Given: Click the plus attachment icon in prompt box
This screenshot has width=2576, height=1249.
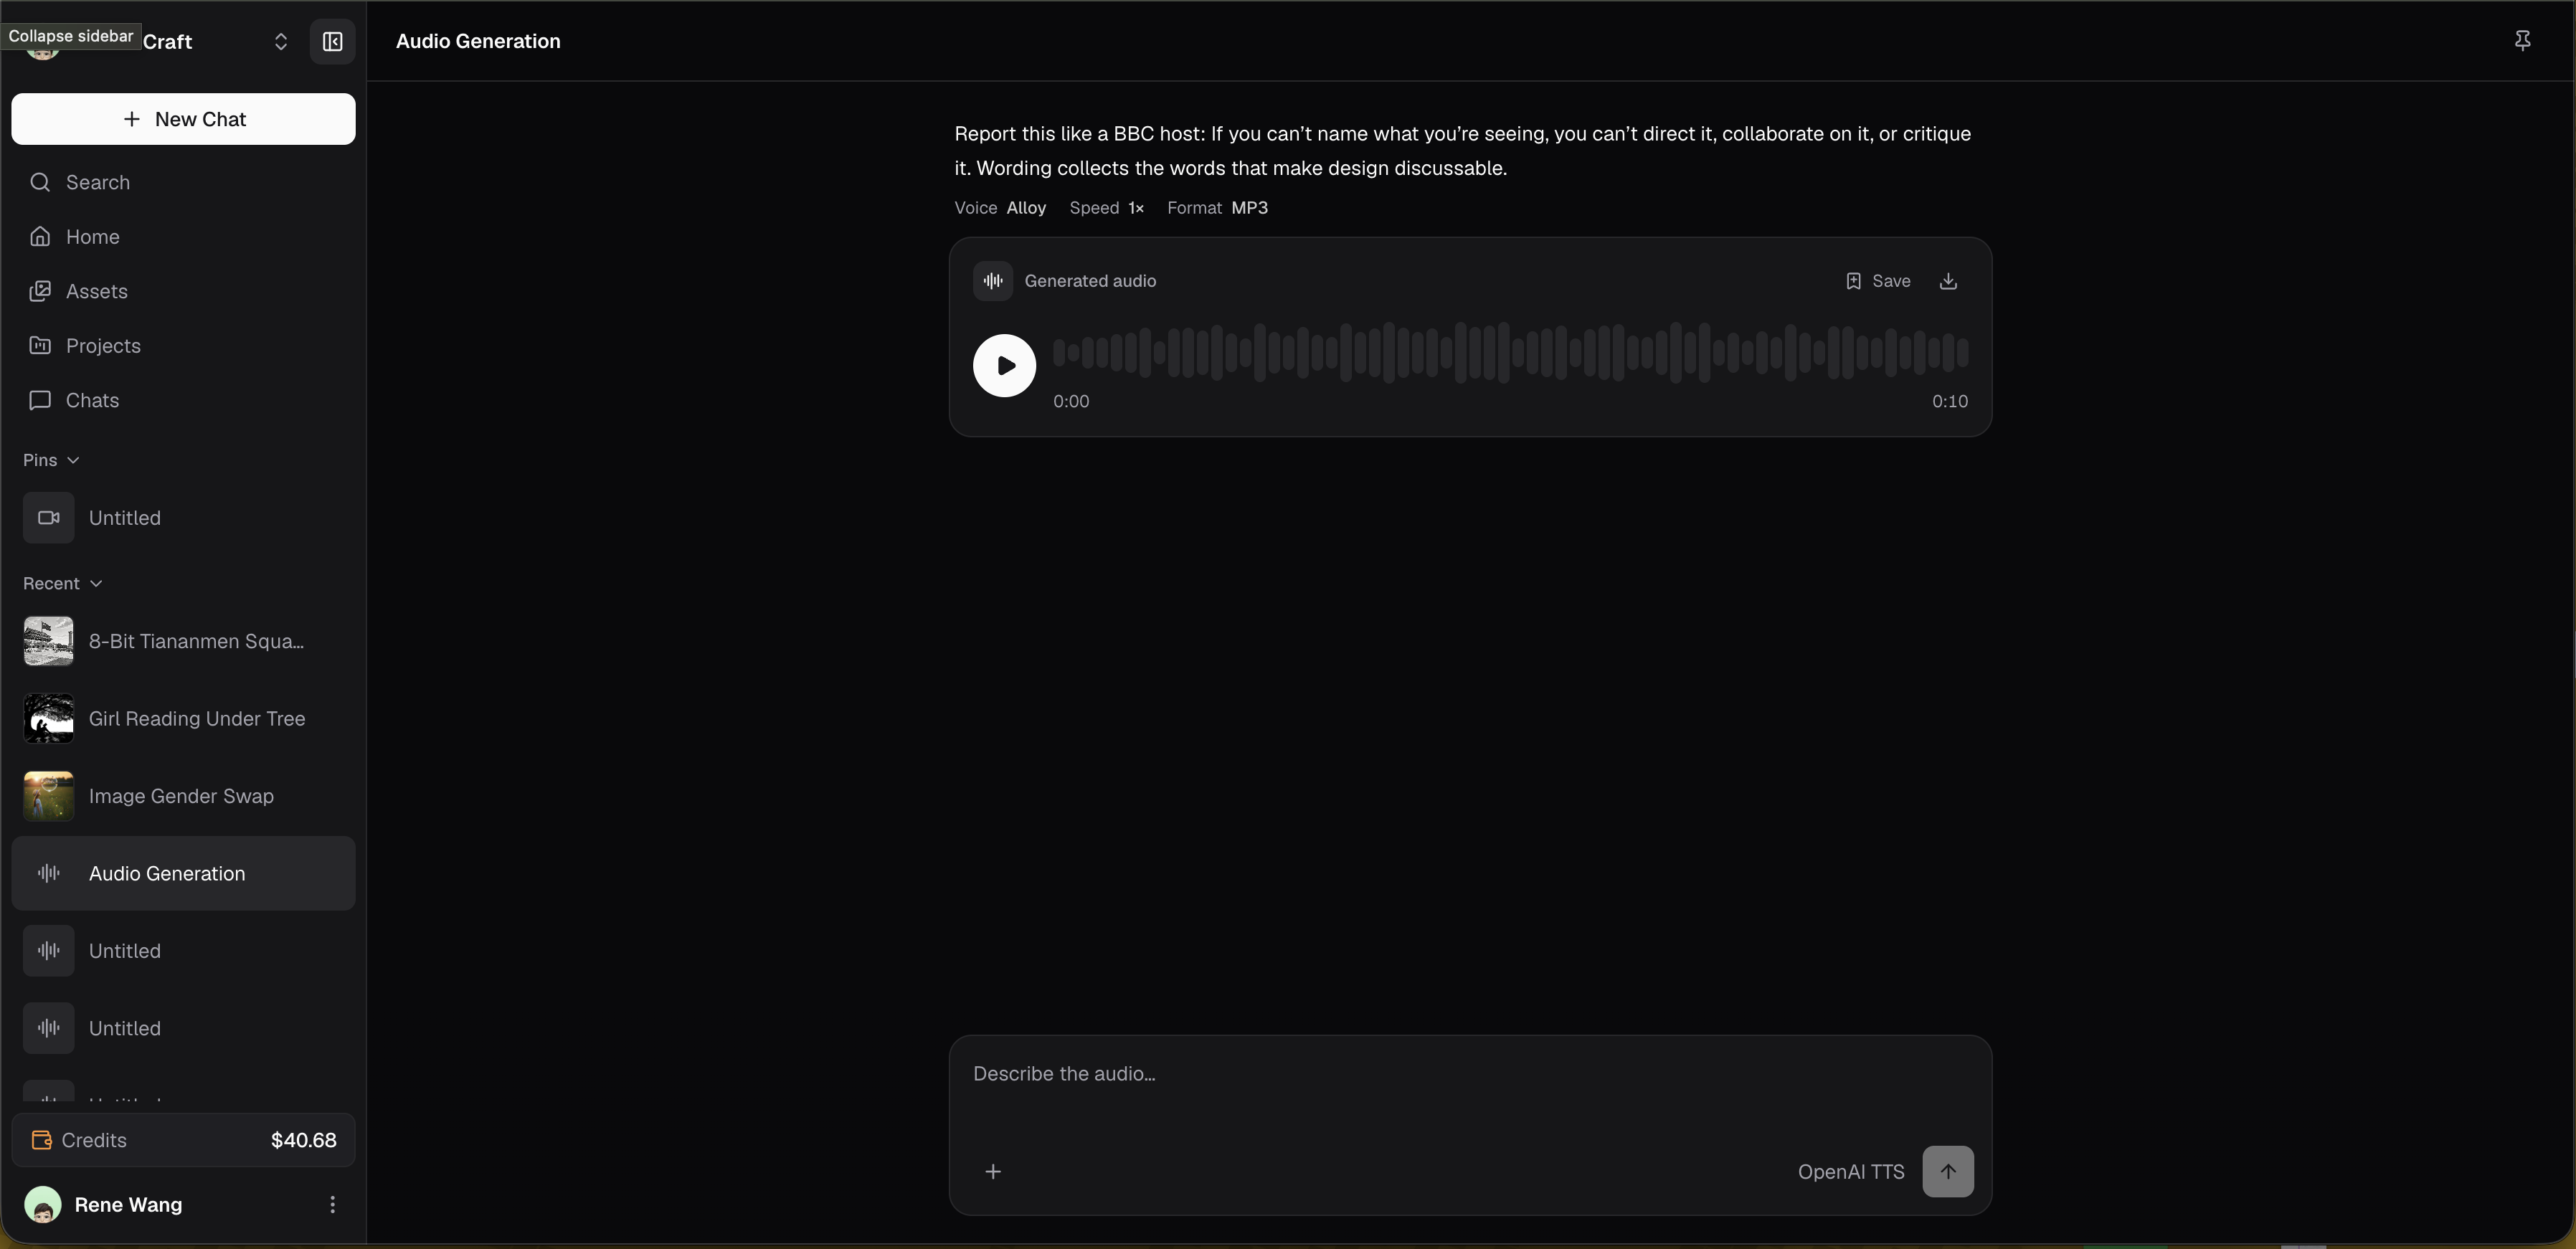Looking at the screenshot, I should point(993,1171).
